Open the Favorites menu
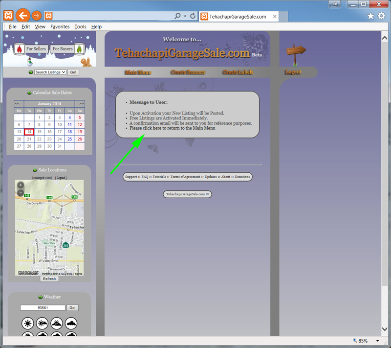The width and height of the screenshot is (391, 348). pyautogui.click(x=60, y=27)
